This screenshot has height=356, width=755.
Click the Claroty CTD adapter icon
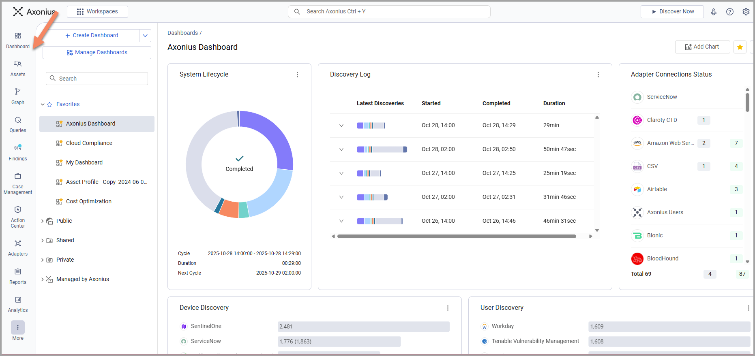click(637, 120)
